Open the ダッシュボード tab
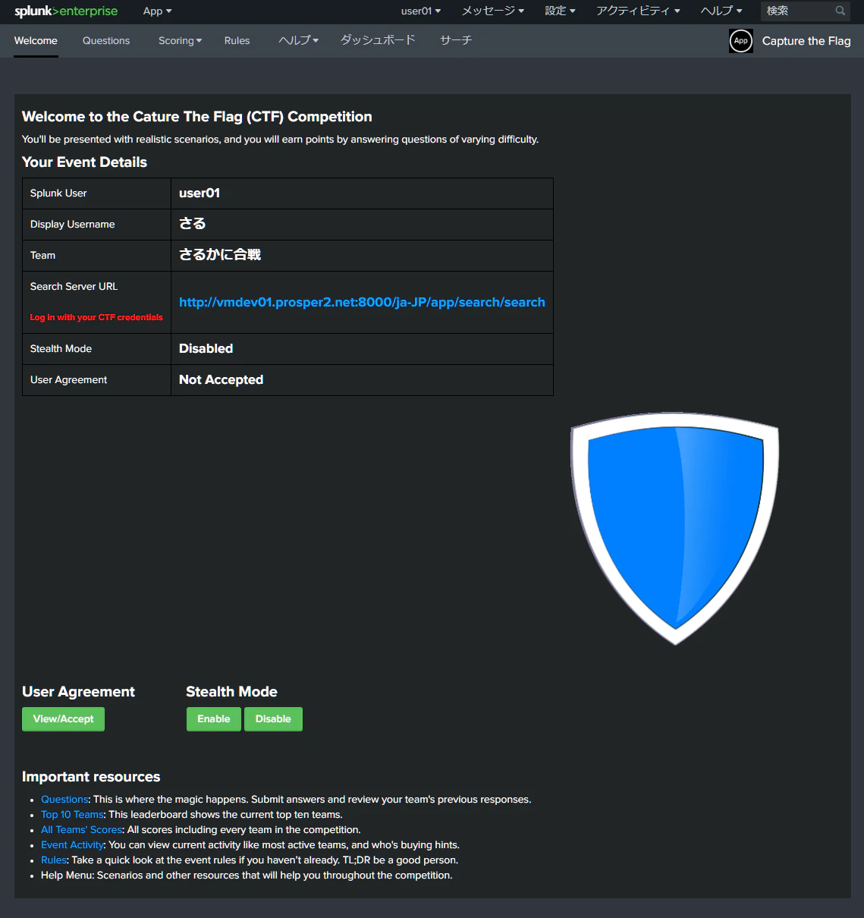The height and width of the screenshot is (918, 864). (378, 41)
